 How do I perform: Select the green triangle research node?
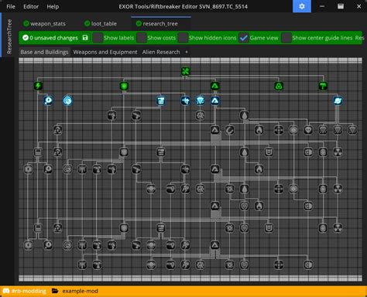click(214, 86)
